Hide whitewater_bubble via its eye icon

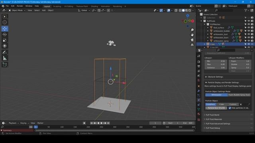point(249,31)
